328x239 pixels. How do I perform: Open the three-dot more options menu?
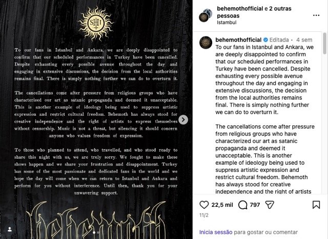click(x=316, y=15)
